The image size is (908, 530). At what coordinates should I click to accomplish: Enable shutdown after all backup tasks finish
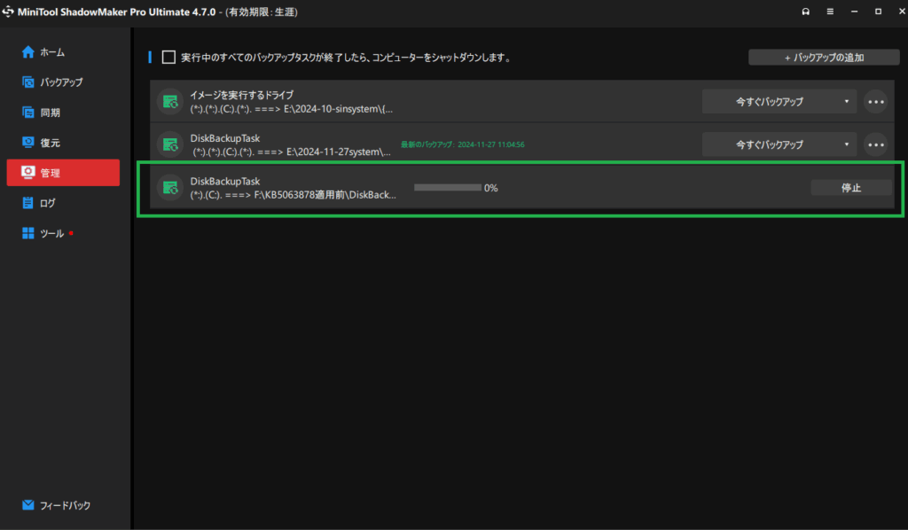168,58
